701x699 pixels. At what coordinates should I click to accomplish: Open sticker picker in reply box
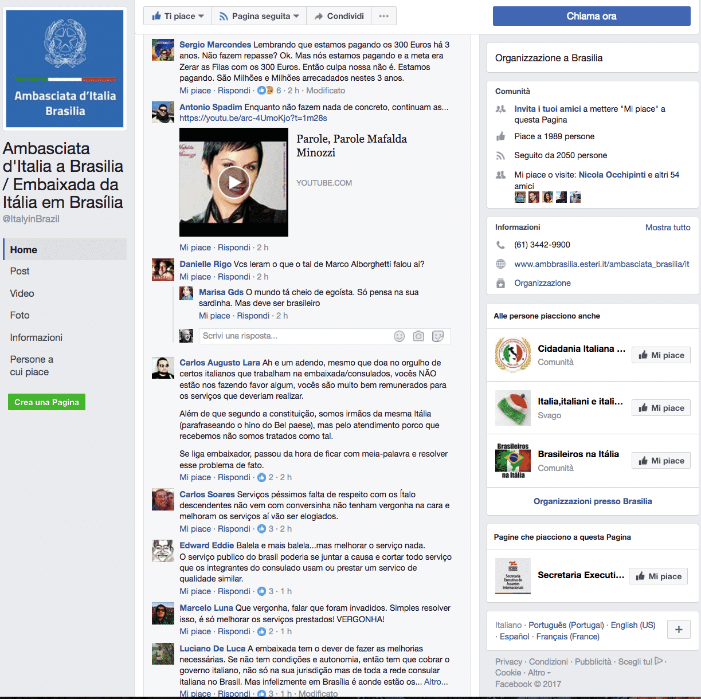pos(438,336)
